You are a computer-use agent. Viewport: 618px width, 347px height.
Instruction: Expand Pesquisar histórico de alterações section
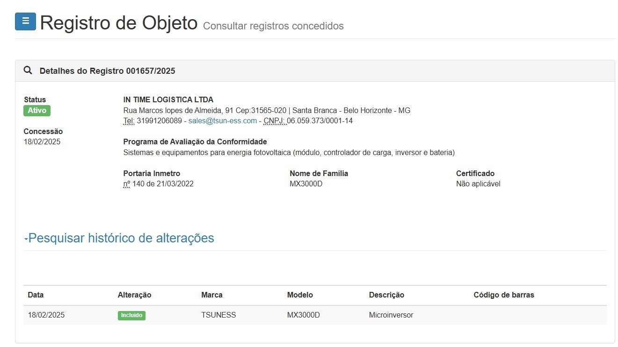[x=121, y=238]
